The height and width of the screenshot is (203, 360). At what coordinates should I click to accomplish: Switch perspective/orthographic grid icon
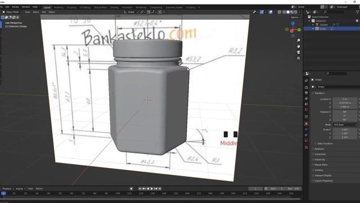(299, 58)
